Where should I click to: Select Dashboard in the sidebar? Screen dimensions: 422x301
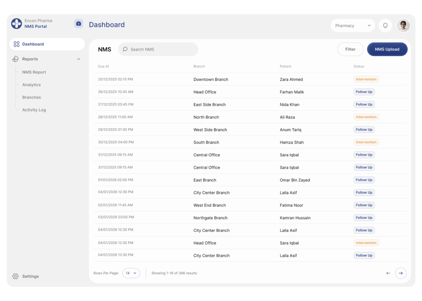tap(47, 44)
